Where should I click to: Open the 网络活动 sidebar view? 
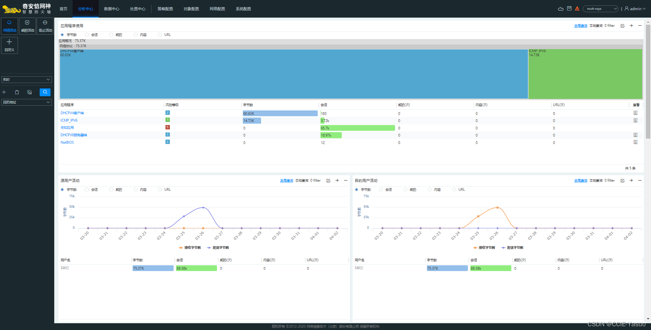point(9,26)
